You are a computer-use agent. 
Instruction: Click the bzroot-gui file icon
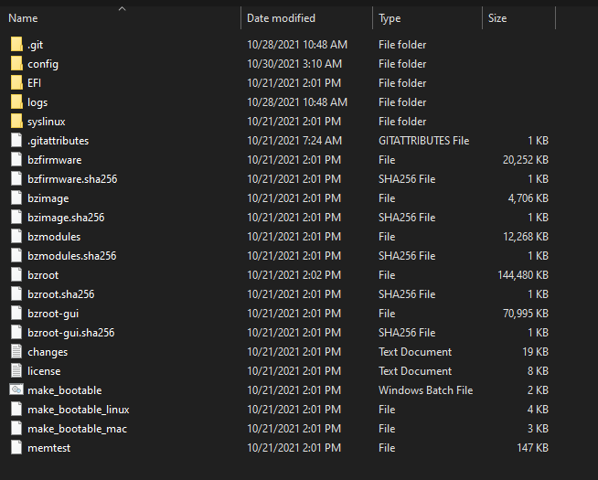pyautogui.click(x=16, y=313)
